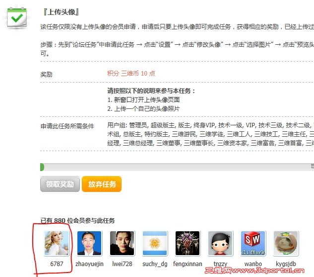Open wanbo's SolidWorks logo avatar
314x277 pixels.
[x=253, y=243]
